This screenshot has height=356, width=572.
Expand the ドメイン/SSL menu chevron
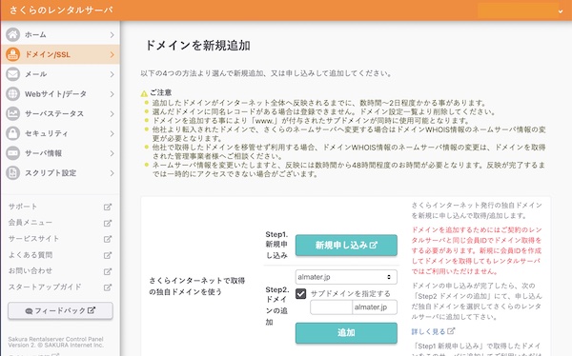112,54
